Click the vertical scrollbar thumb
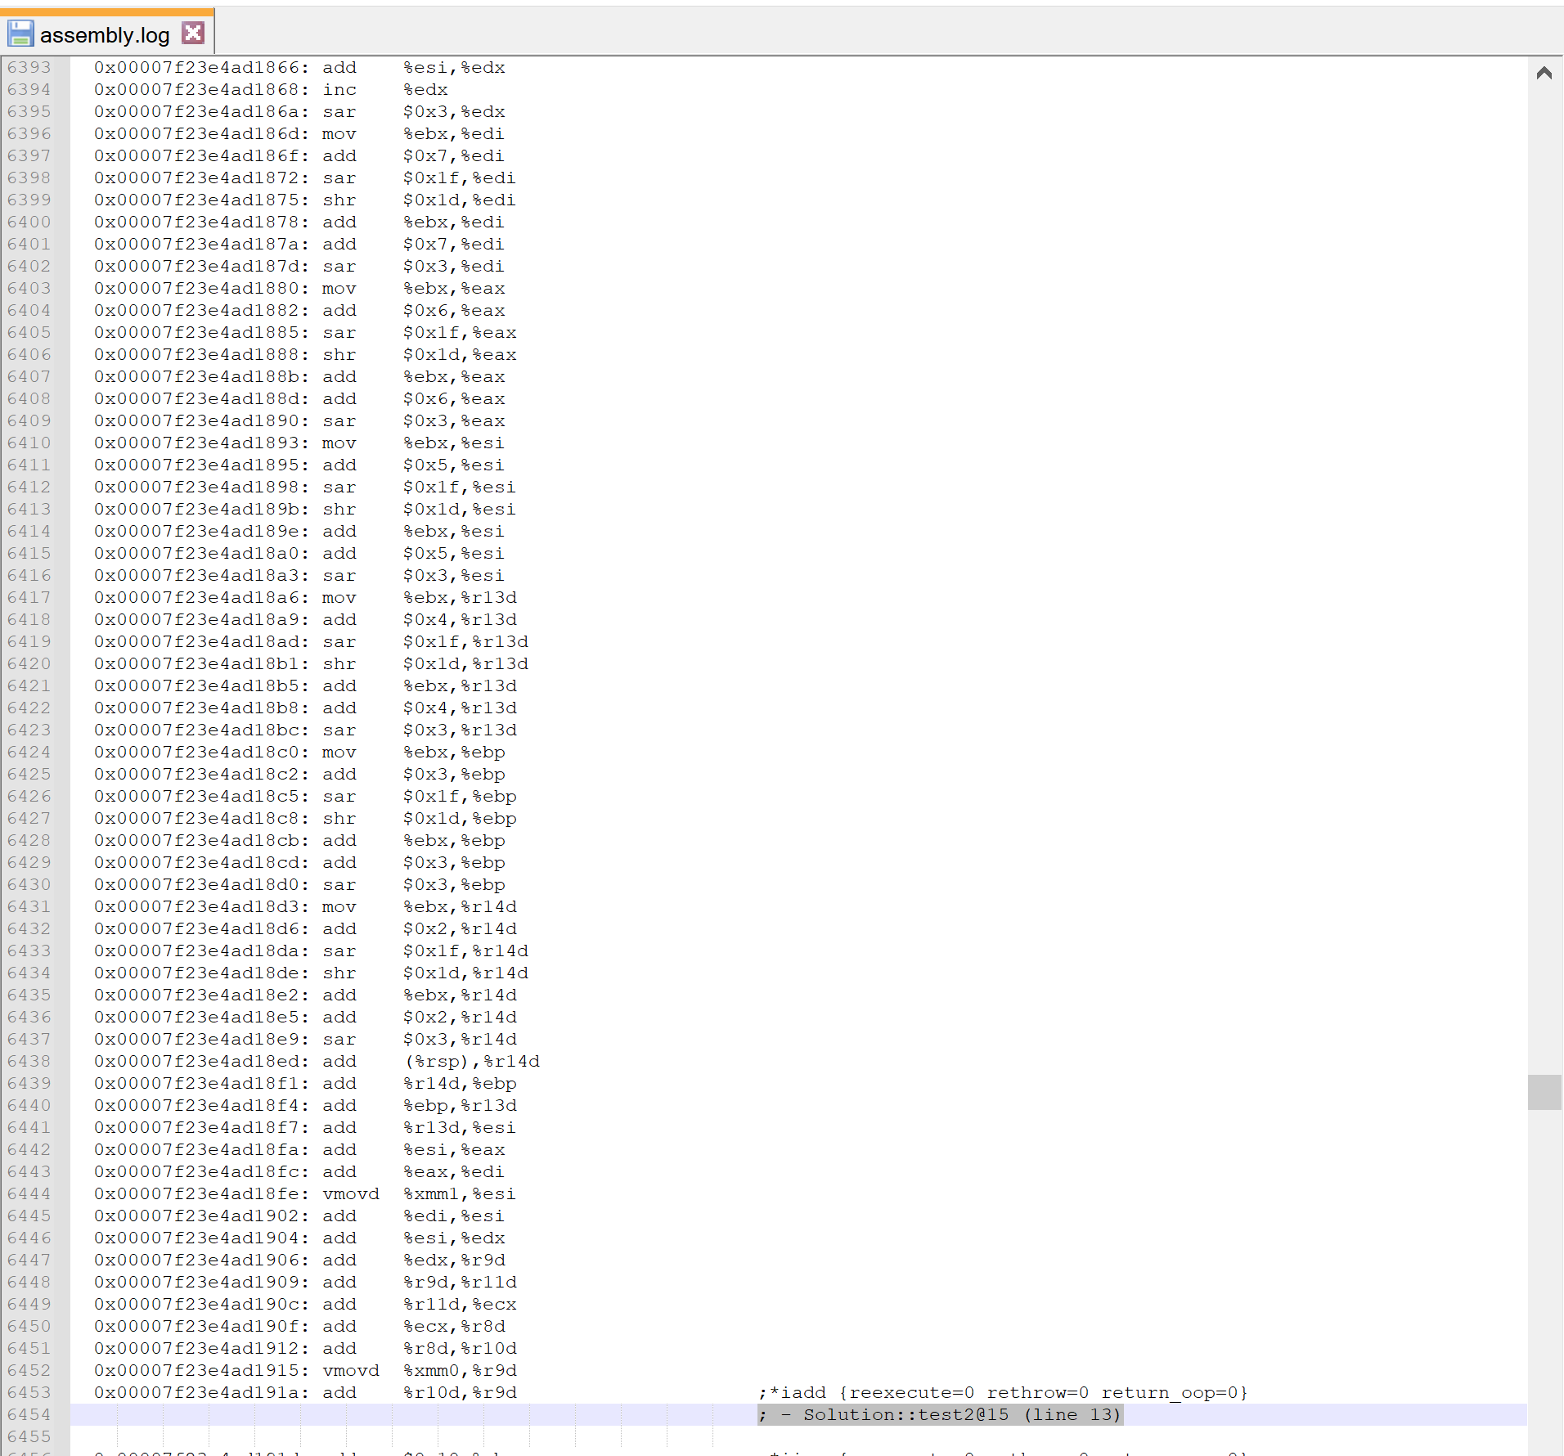The image size is (1564, 1456). tap(1544, 1092)
